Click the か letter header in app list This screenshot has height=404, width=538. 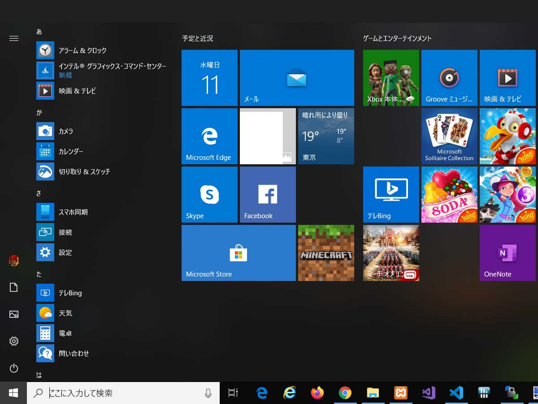39,112
